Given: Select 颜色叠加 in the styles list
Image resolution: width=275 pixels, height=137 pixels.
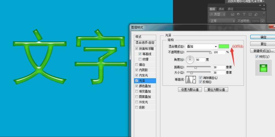Looking at the screenshot, I should pos(145,86).
